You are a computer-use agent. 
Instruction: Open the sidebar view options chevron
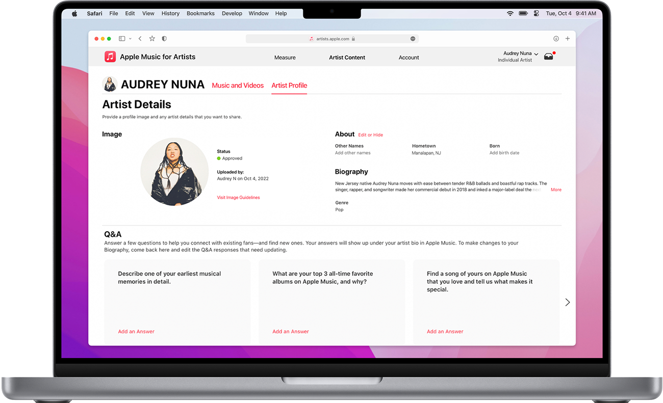130,38
